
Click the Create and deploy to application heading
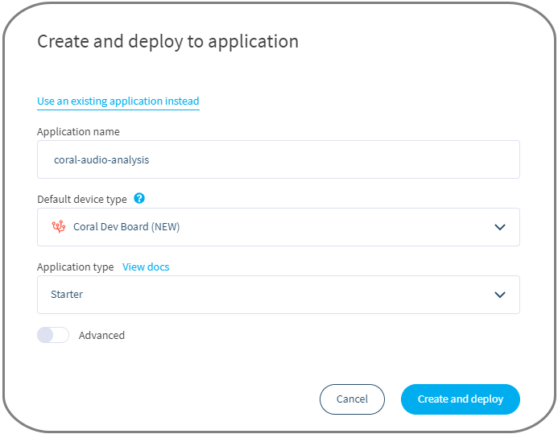click(x=168, y=42)
